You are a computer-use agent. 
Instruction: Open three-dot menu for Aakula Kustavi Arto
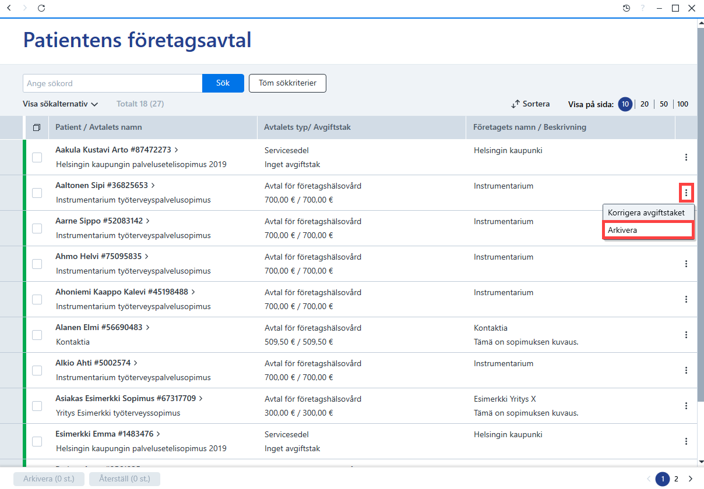point(686,157)
